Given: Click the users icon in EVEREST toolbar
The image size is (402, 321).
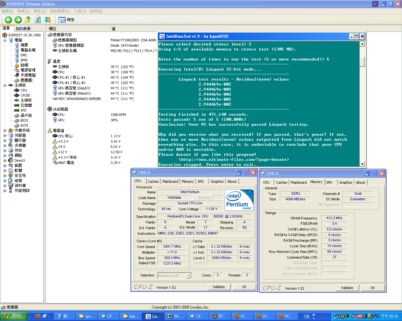Looking at the screenshot, I should pyautogui.click(x=48, y=20).
